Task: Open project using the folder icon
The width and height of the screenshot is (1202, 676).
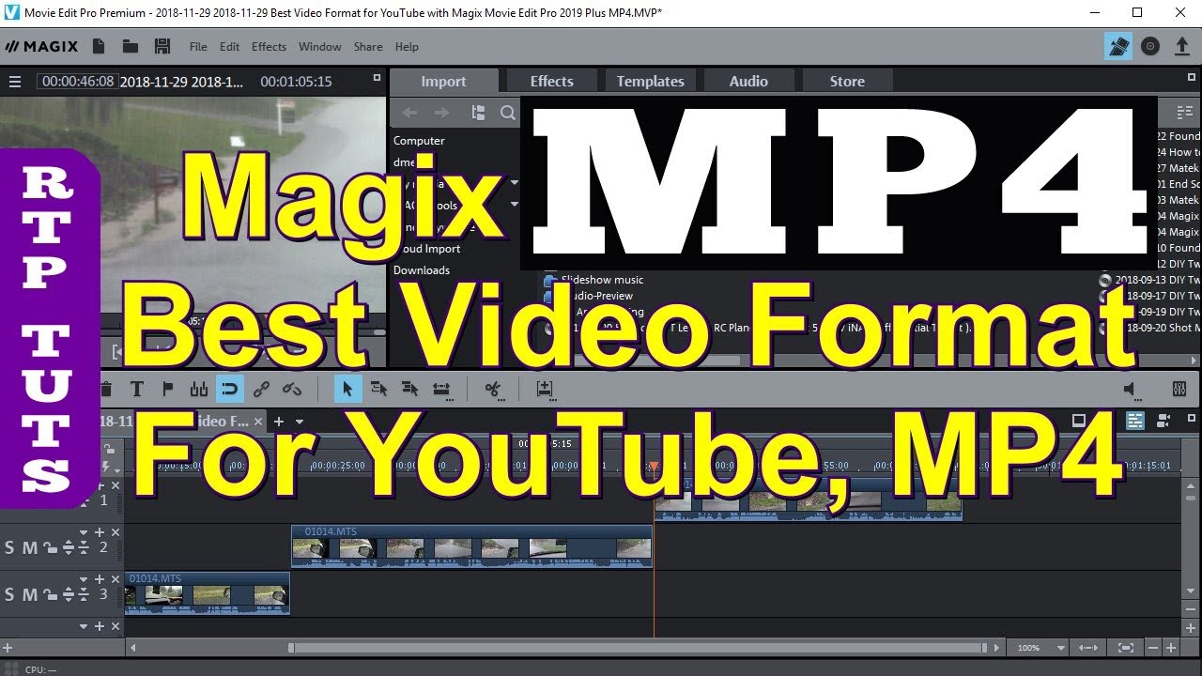Action: coord(131,46)
